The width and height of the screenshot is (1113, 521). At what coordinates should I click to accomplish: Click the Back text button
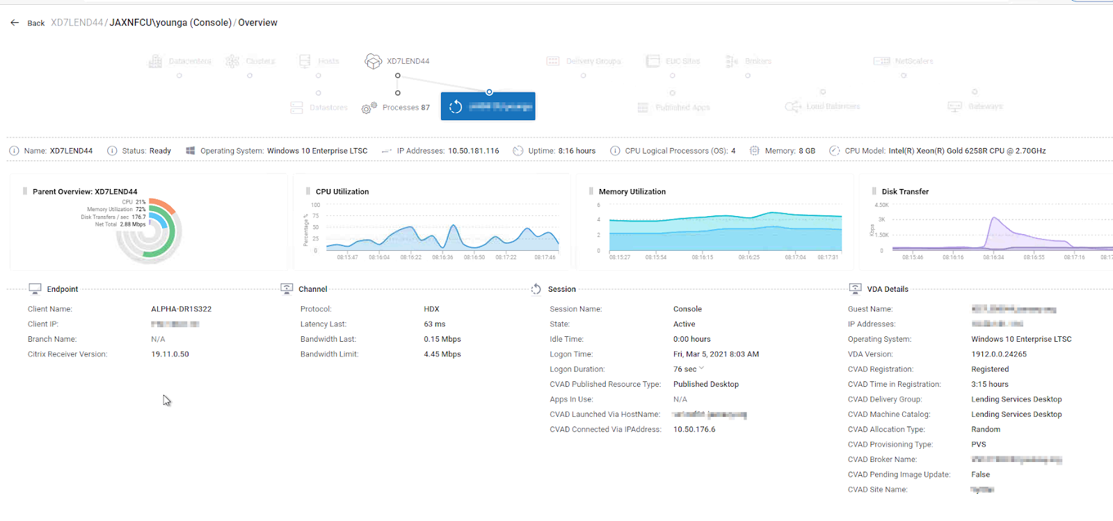[36, 23]
